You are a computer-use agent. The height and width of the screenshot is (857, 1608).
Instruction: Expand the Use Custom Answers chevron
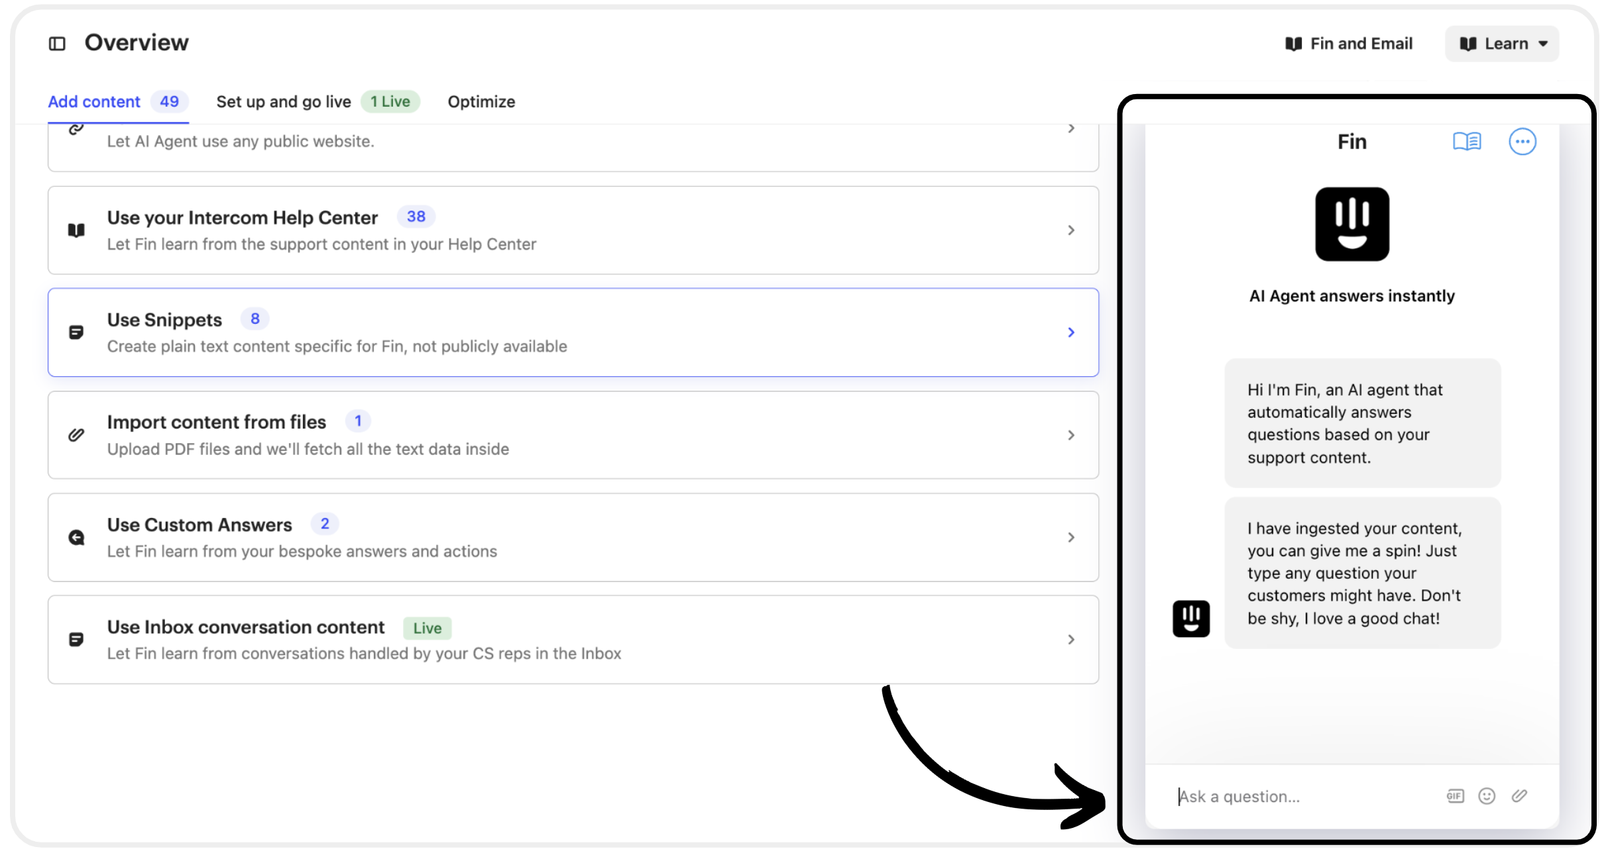1071,537
